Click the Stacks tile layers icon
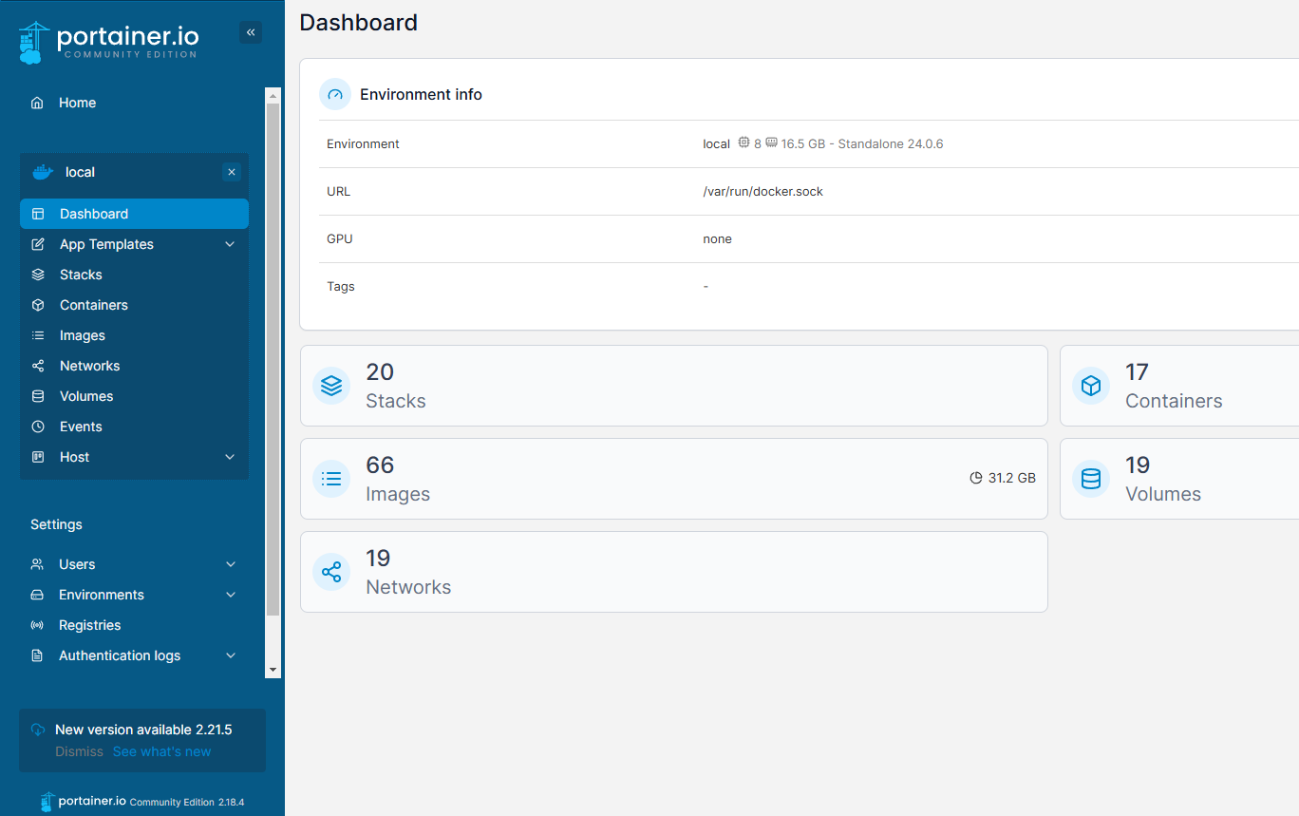1299x816 pixels. [331, 386]
